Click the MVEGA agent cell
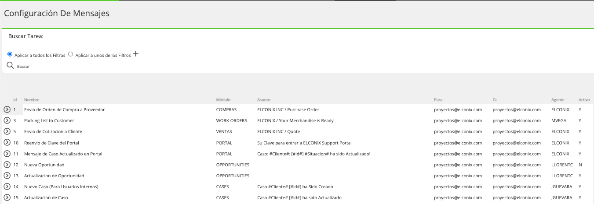 pyautogui.click(x=559, y=120)
